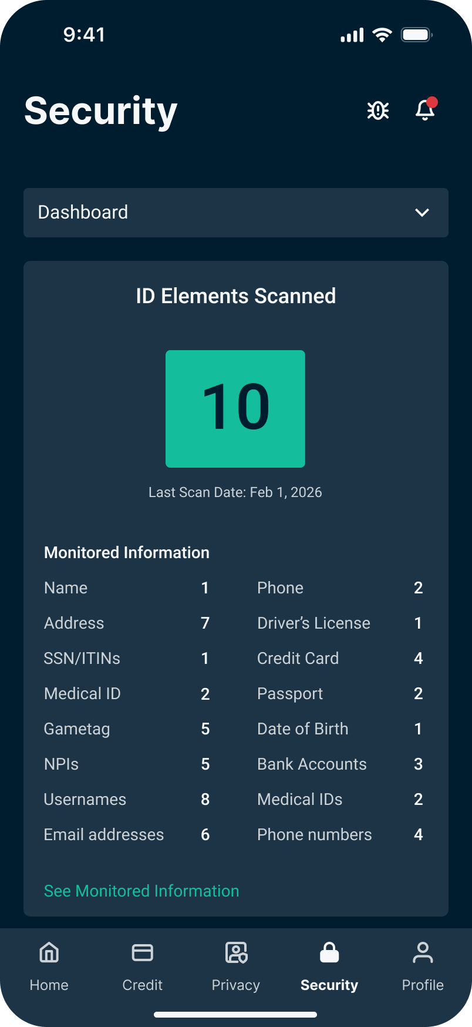This screenshot has height=1027, width=472.
Task: Switch to the Credit tab label
Action: pos(143,985)
